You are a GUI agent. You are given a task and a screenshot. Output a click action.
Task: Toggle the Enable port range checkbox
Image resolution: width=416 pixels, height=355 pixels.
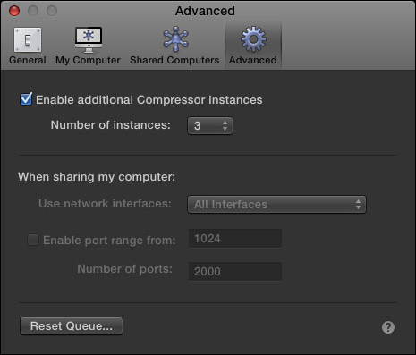[x=33, y=240]
